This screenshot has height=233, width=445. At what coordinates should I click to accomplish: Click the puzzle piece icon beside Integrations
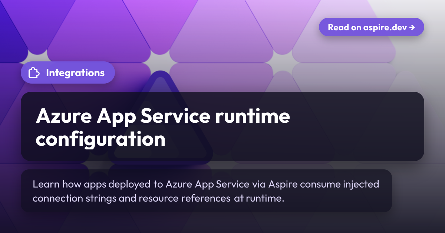pos(34,73)
